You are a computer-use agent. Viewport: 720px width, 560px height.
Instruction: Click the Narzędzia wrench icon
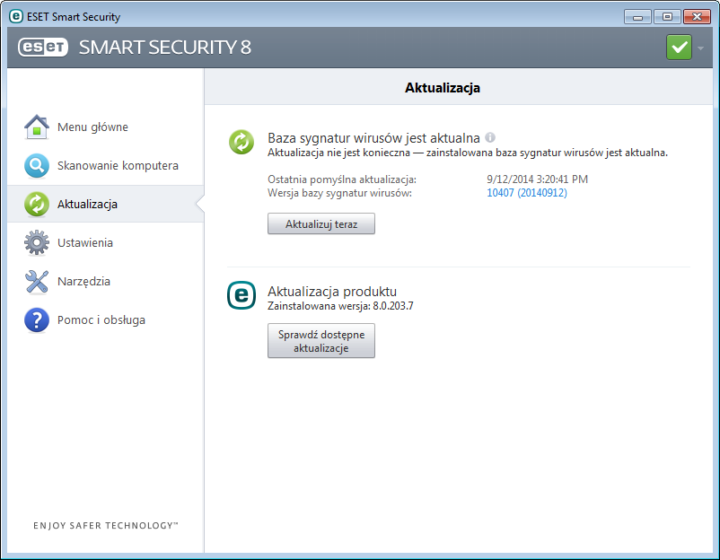(37, 281)
